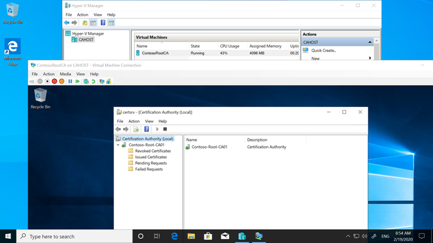This screenshot has height=243, width=433.
Task: Open Action menu in Hyper-V Manager
Action: point(83,14)
